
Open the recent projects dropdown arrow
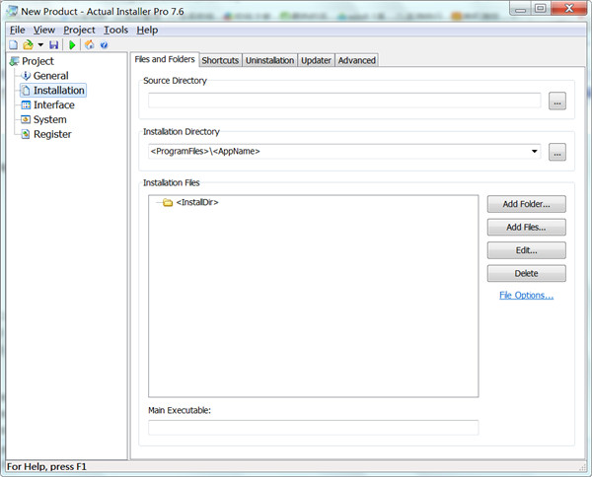click(x=40, y=45)
